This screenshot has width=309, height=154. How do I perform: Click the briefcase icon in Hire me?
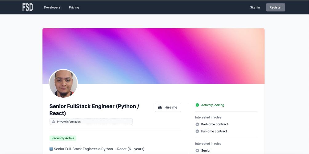160,107
